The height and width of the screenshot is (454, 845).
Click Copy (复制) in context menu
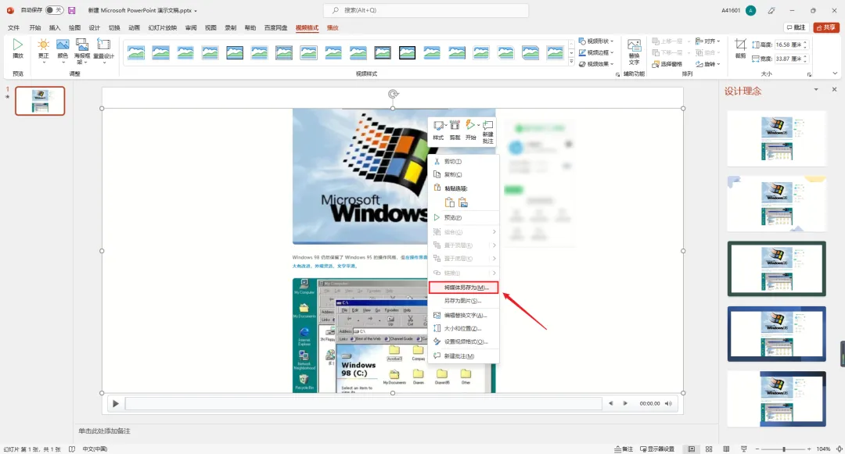[463, 174]
